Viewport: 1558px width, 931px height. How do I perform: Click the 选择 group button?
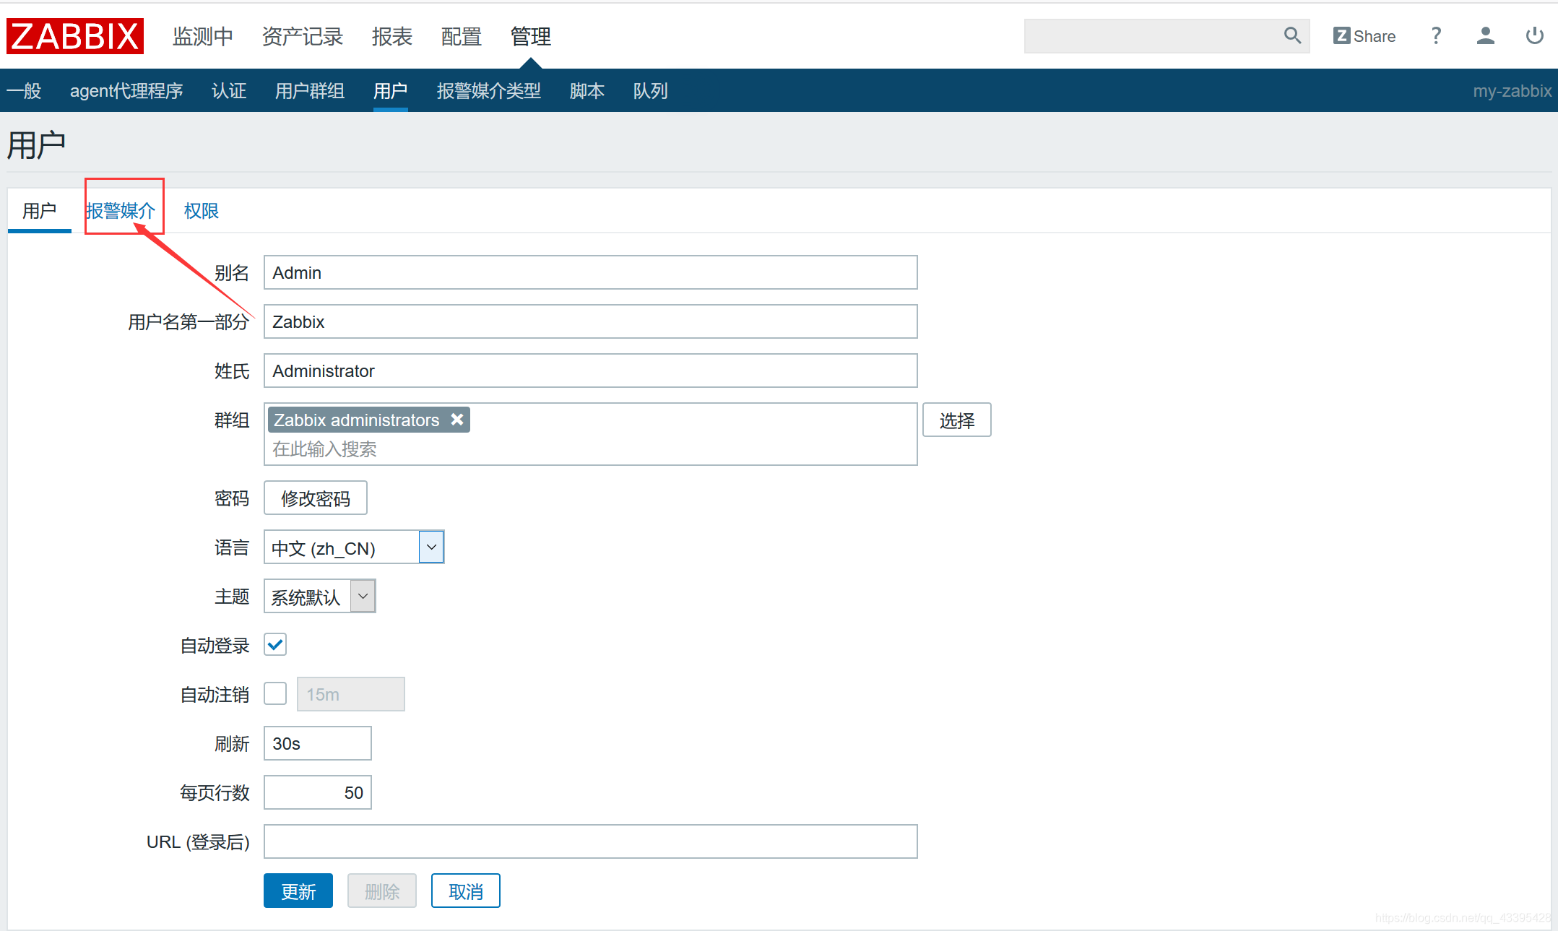tap(957, 420)
